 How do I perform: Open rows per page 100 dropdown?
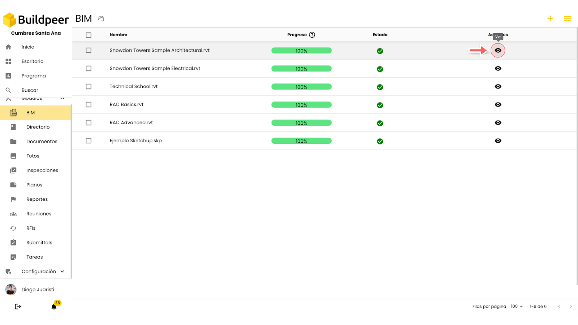pyautogui.click(x=517, y=306)
